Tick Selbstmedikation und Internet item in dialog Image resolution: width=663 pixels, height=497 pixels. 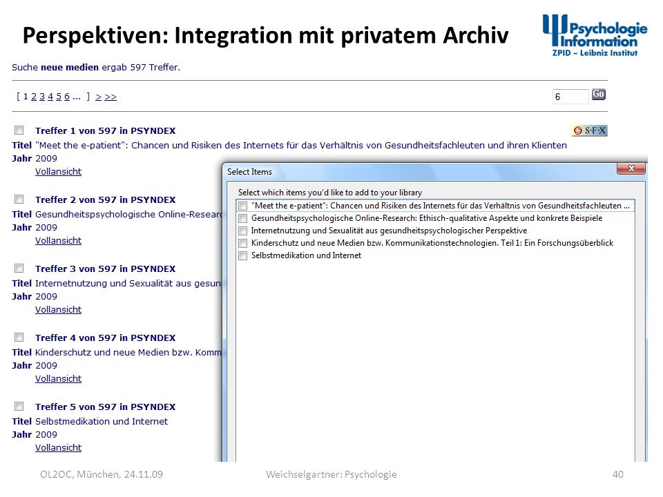pyautogui.click(x=242, y=255)
